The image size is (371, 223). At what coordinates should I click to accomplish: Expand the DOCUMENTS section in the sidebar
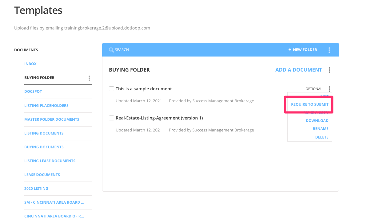[x=26, y=50]
